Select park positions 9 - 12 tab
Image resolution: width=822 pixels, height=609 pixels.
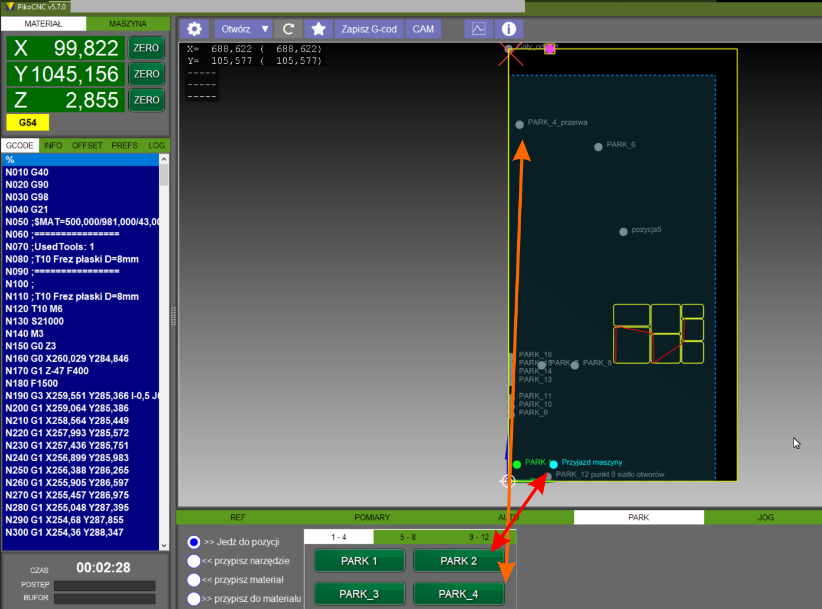[x=479, y=537]
